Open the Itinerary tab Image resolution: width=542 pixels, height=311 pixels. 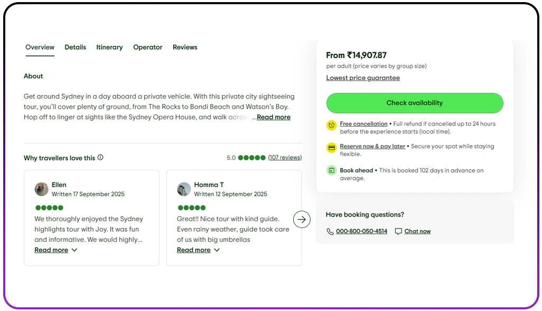point(109,47)
